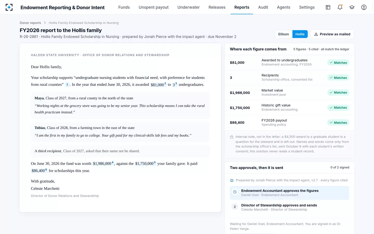The image size is (374, 234).
Task: Click the $1,986,000 figure in source panel
Action: (x=240, y=93)
